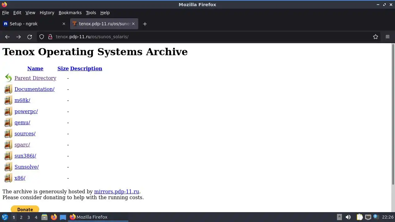395x222 pixels.
Task: Click the notification tray icon beside clock
Action: pos(376,217)
